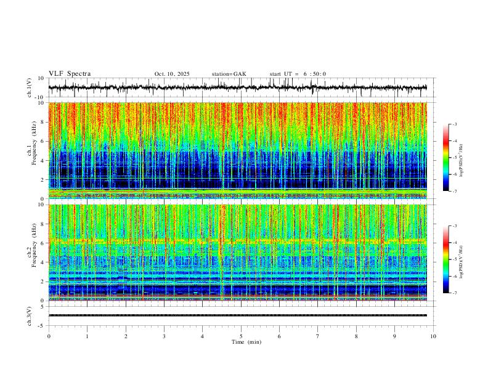
Task: Click time axis tick label "10" at right end
Action: pyautogui.click(x=433, y=336)
